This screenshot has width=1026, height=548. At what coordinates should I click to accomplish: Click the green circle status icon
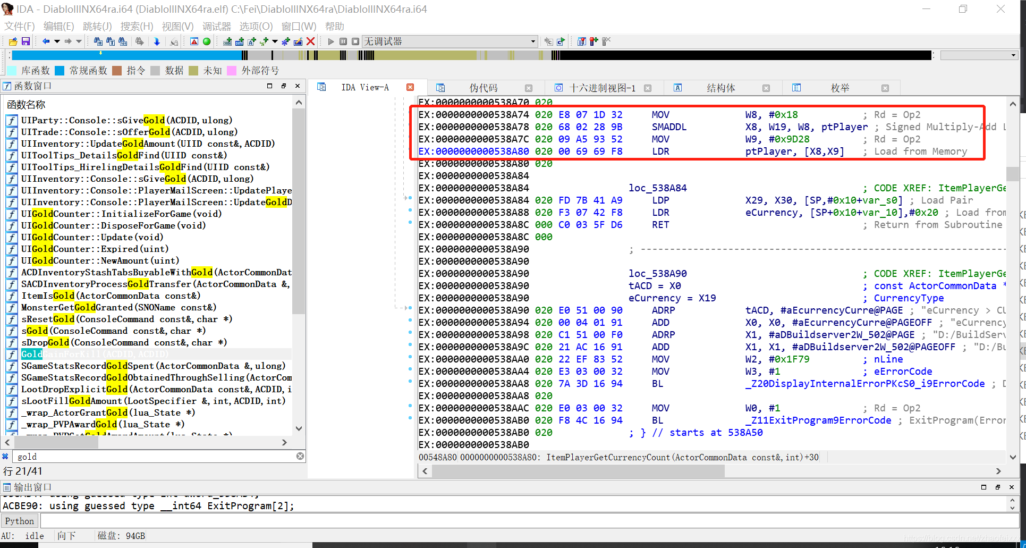pos(207,41)
